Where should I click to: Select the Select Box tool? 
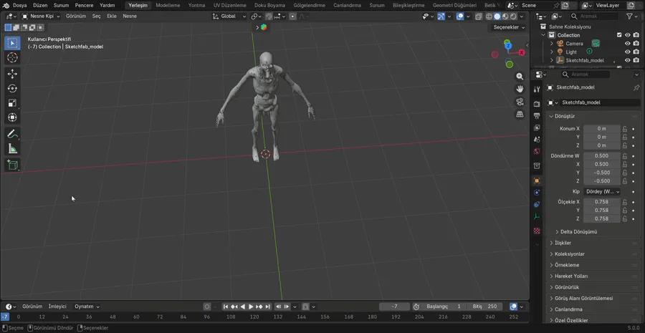pyautogui.click(x=12, y=43)
